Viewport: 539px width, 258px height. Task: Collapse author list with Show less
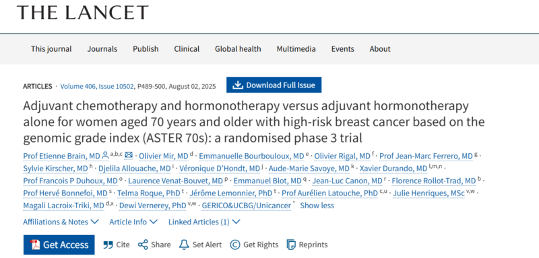317,206
